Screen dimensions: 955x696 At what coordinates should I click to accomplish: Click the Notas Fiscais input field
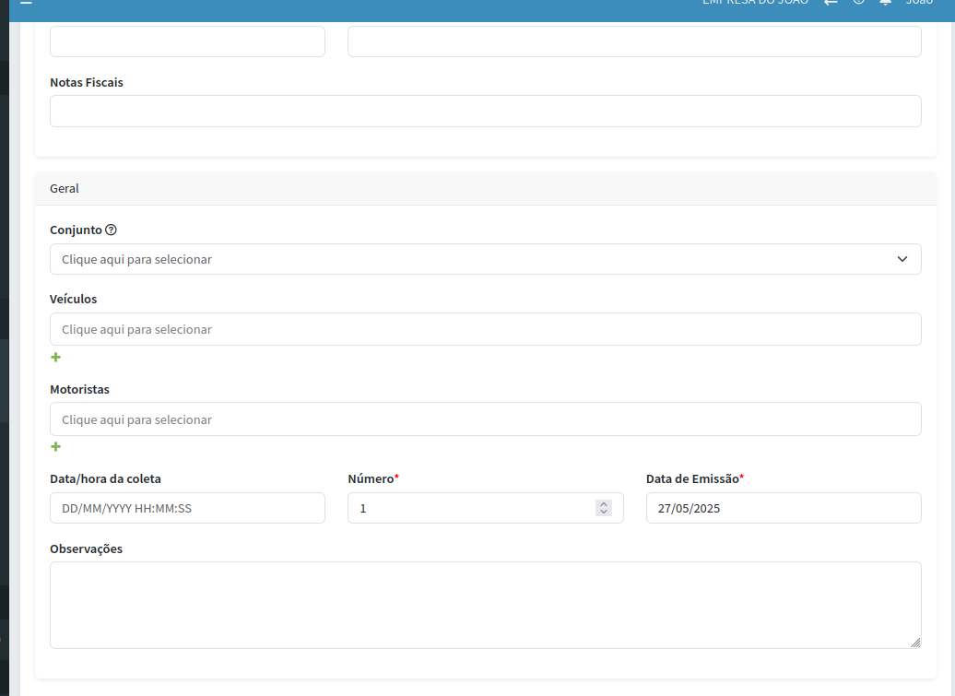tap(485, 111)
